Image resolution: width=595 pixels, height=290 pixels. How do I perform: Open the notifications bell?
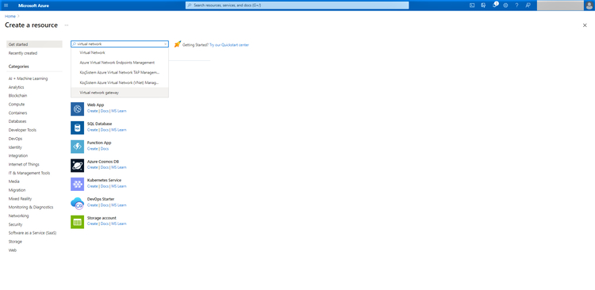click(x=494, y=6)
